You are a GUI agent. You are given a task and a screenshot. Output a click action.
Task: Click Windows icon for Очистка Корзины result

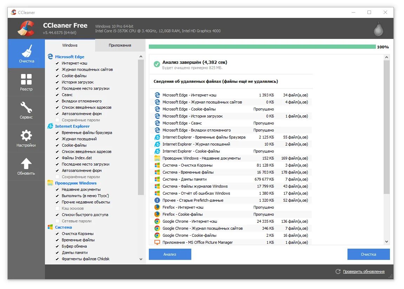click(x=157, y=165)
